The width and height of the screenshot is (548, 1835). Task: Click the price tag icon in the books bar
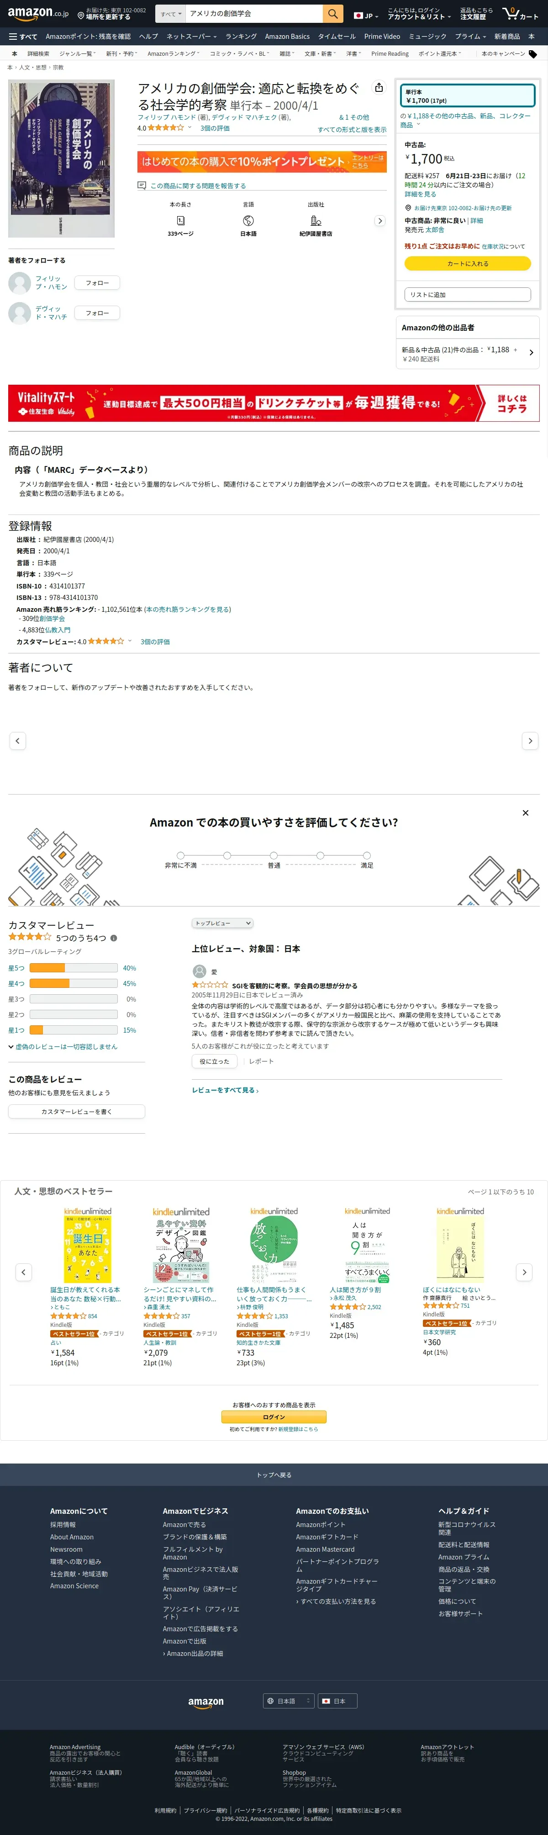click(533, 54)
